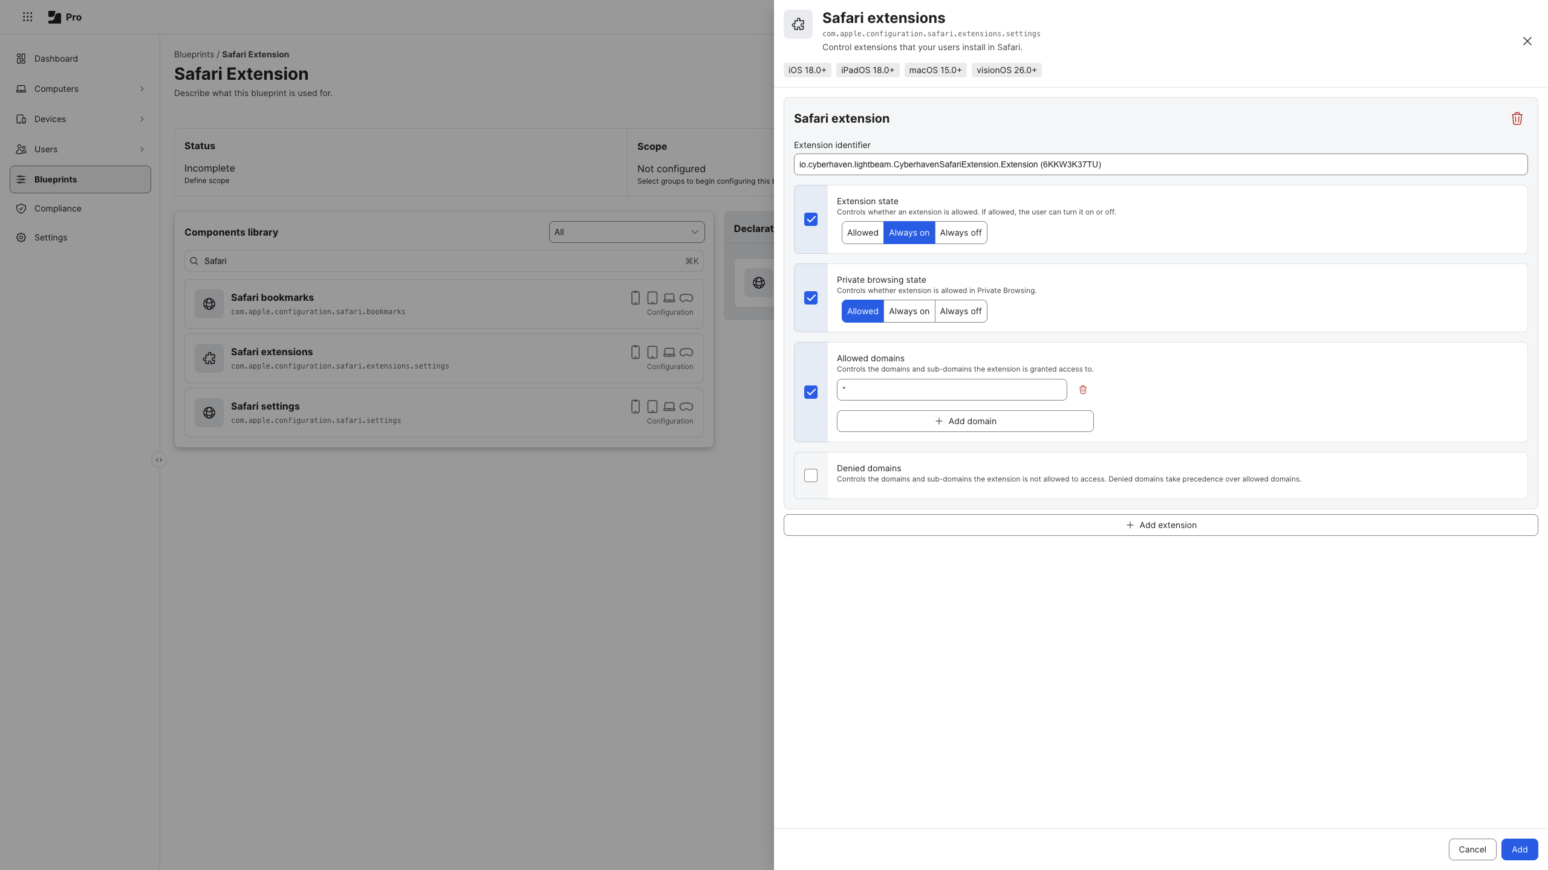Set Private browsing state to Always on
The height and width of the screenshot is (870, 1548).
point(909,311)
